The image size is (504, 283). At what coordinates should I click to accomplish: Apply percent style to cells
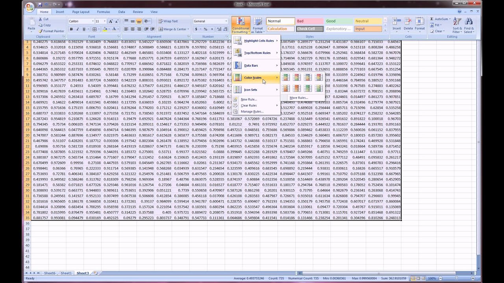[205, 29]
